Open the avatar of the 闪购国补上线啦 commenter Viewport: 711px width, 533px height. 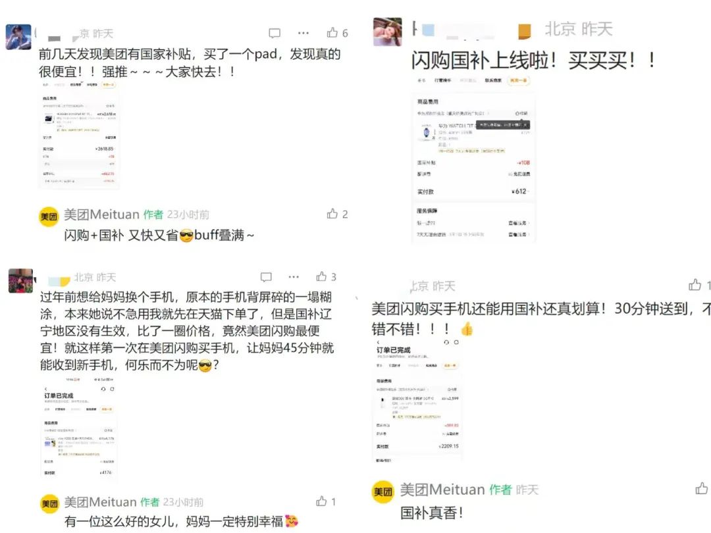[387, 32]
